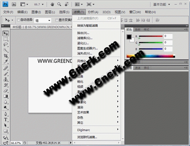Toggle the Show Transform Controls checkbox
Screen dimensions: 190x146
pyautogui.click(x=57, y=20)
